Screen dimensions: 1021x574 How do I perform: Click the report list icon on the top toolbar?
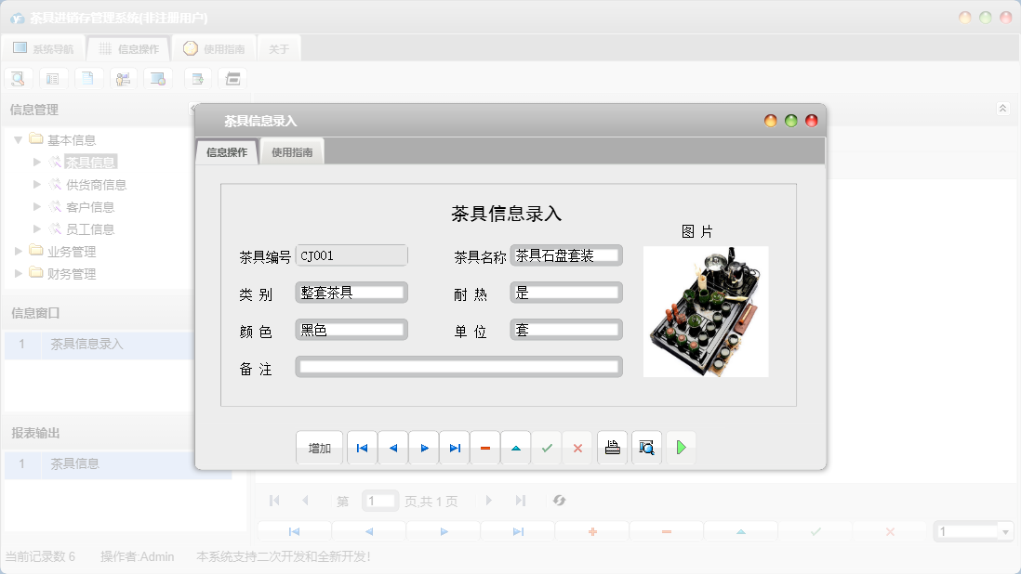(53, 78)
